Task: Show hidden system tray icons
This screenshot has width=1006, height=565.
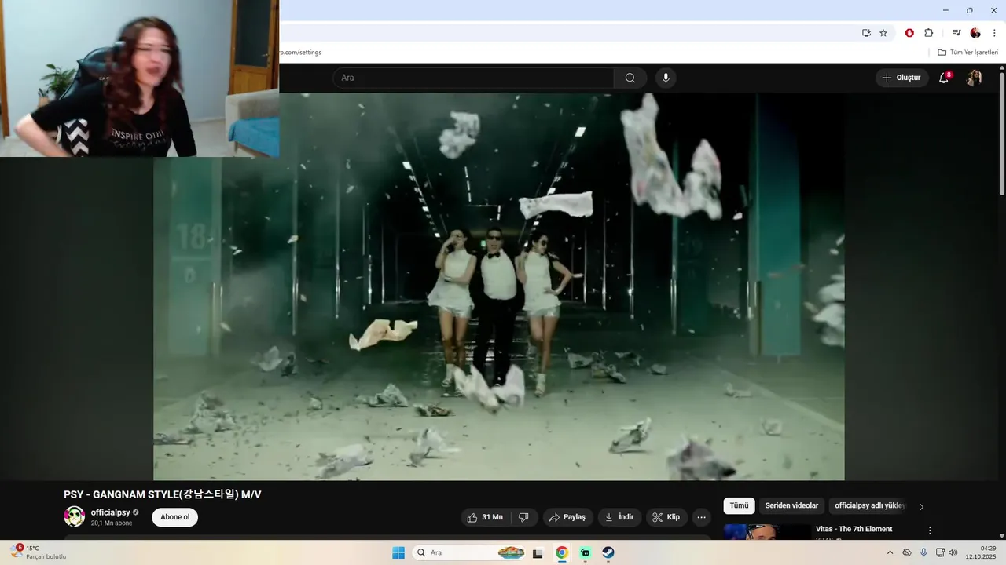Action: coord(890,552)
